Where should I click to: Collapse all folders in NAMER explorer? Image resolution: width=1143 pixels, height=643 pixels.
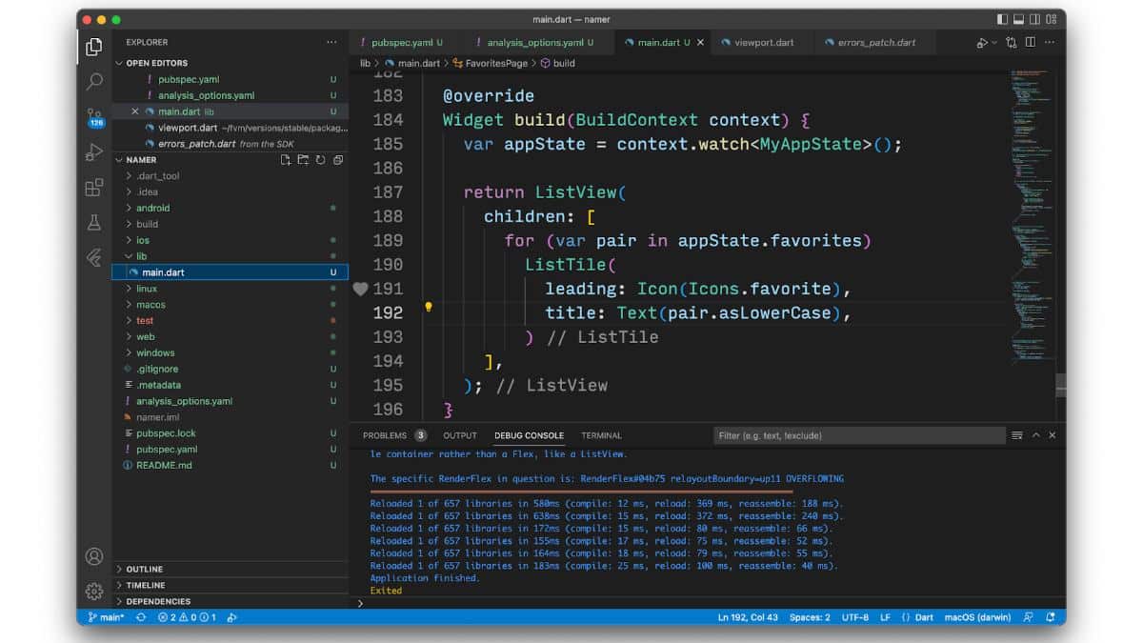point(337,160)
